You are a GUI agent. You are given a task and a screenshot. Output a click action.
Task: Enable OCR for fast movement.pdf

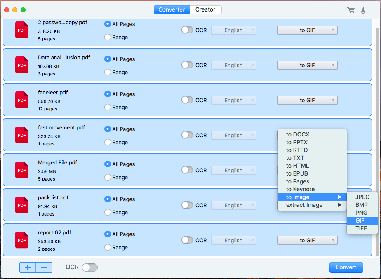point(187,135)
